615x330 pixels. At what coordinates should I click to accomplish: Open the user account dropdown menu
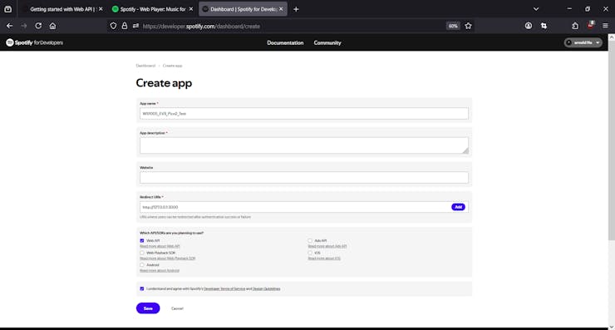point(583,42)
